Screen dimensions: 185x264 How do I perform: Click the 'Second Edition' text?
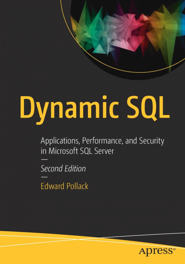pyautogui.click(x=63, y=169)
